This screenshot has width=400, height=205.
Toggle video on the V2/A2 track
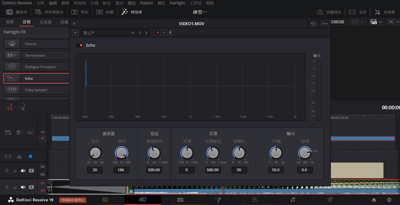(31, 170)
